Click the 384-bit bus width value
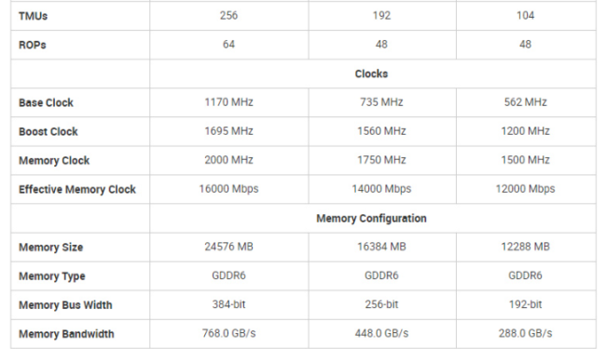This screenshot has height=349, width=606. click(x=228, y=304)
